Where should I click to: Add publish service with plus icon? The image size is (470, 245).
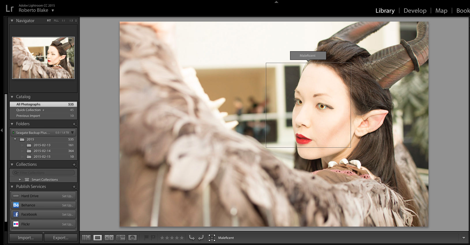(x=74, y=187)
